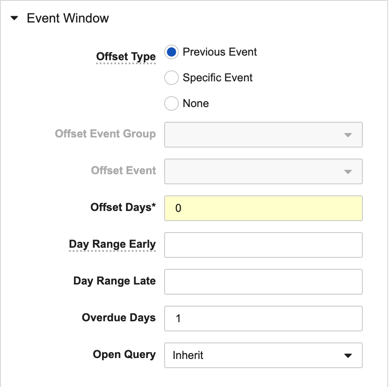Click the Offset Event Group dropdown arrow
This screenshot has height=387, width=389.
click(348, 135)
